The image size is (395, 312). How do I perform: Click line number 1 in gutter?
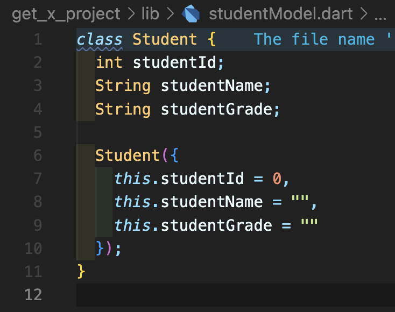click(38, 39)
